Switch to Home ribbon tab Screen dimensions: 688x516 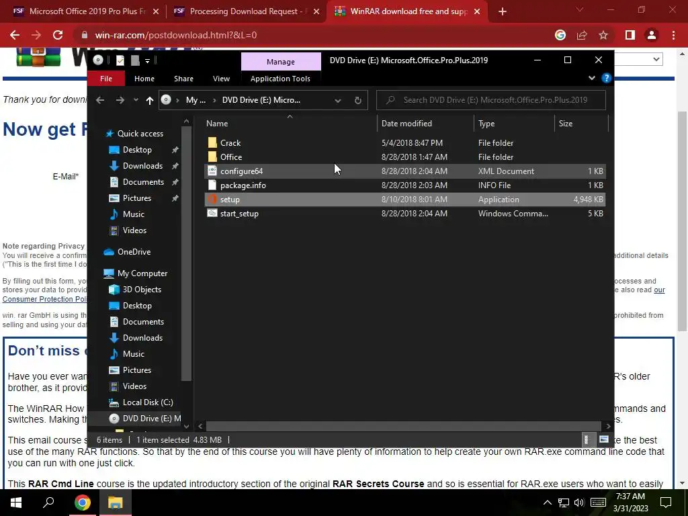tap(144, 79)
